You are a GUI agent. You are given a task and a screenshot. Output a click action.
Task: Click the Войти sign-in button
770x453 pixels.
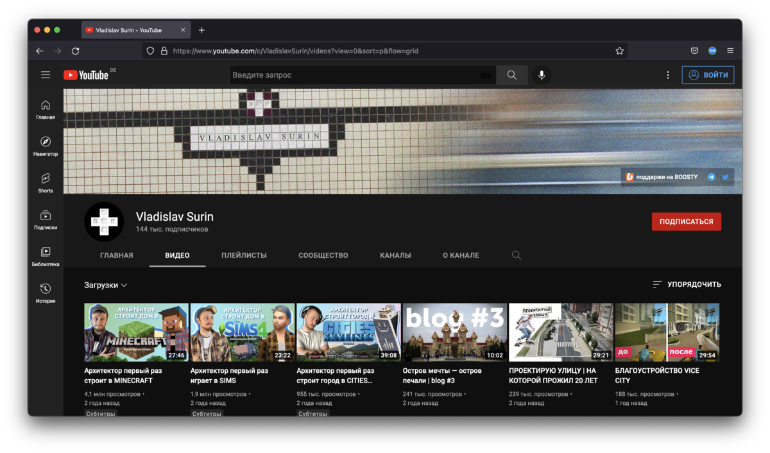(708, 75)
